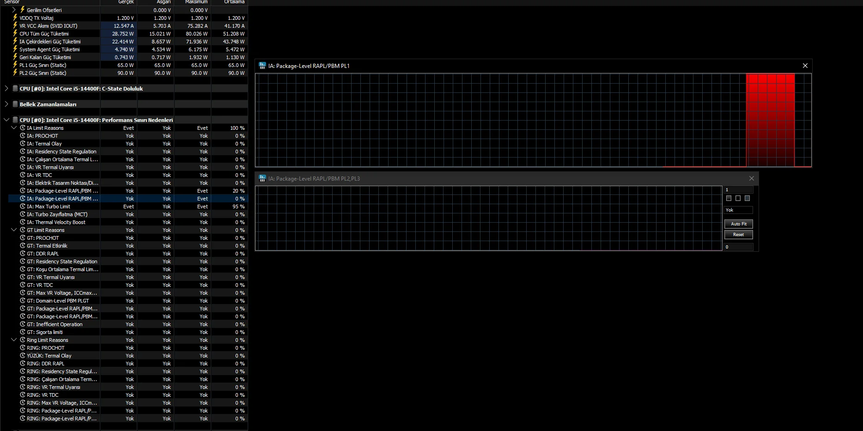The image size is (863, 431).
Task: Click the PL2 Güç Sınırı lightning icon
Action: click(x=15, y=73)
